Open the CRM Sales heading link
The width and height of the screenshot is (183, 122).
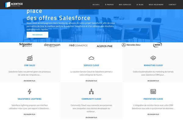30,65
